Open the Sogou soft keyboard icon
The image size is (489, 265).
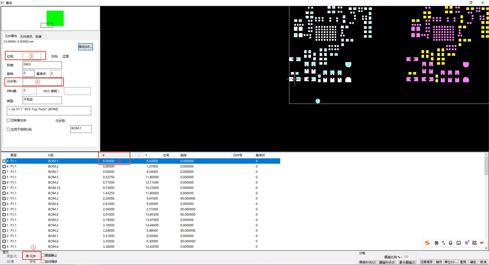pos(458,243)
